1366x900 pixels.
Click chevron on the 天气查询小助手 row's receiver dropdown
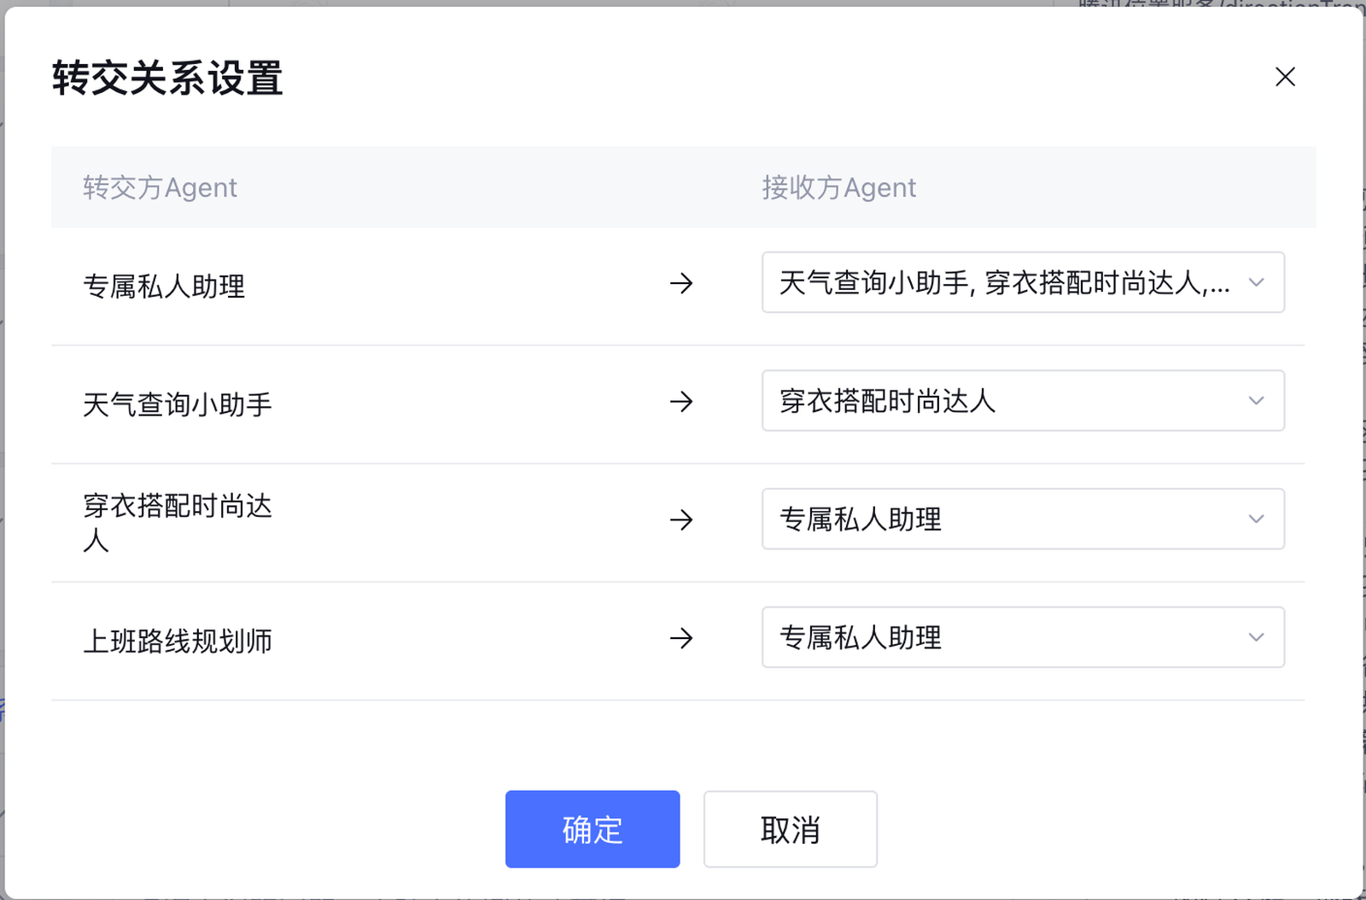point(1256,401)
